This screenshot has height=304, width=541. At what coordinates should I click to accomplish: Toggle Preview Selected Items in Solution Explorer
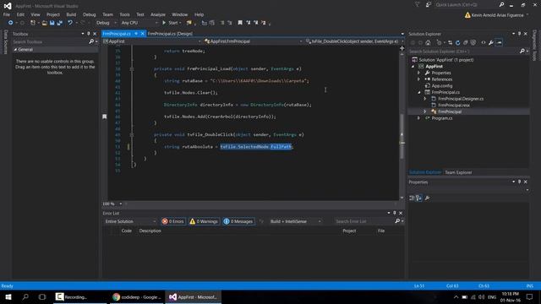pos(499,43)
